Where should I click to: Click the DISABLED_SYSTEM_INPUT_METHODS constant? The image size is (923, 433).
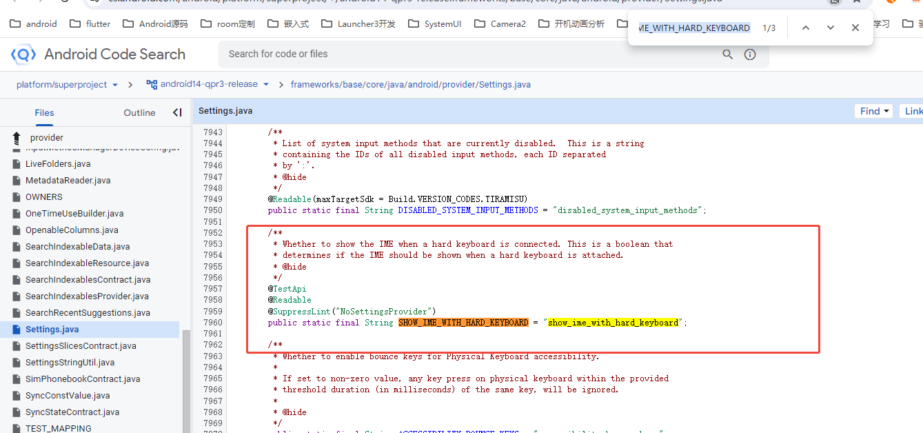pyautogui.click(x=468, y=210)
